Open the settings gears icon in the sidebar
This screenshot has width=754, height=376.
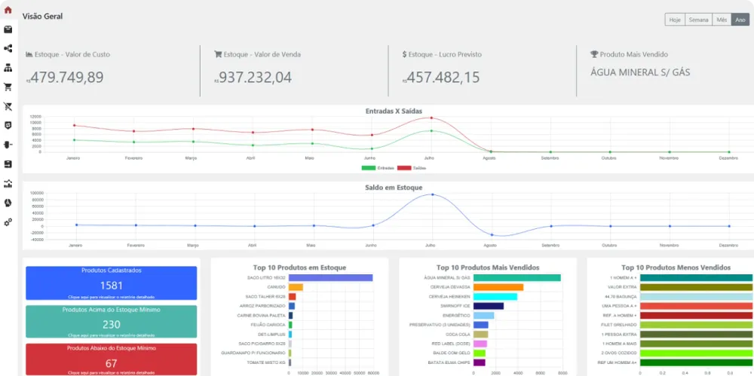[8, 222]
